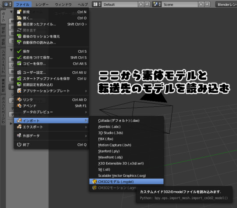Image resolution: width=237 pixels, height=208 pixels.
Task: Click the Scene name field
Action: click(x=180, y=4)
